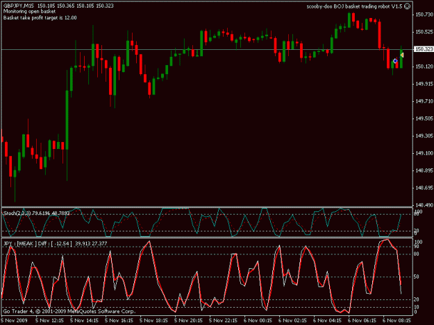The width and height of the screenshot is (434, 325).
Task: Click the 'scooby-doo BOJ basket trading robot V1.5' label
Action: pyautogui.click(x=354, y=6)
